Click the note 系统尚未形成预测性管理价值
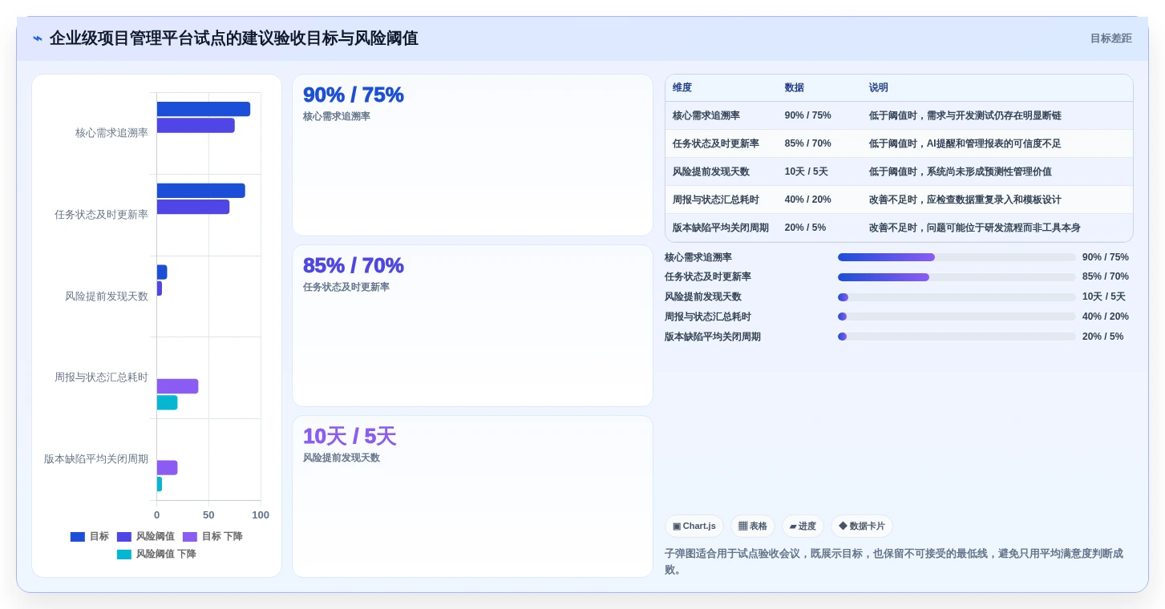Image resolution: width=1165 pixels, height=609 pixels. [989, 171]
